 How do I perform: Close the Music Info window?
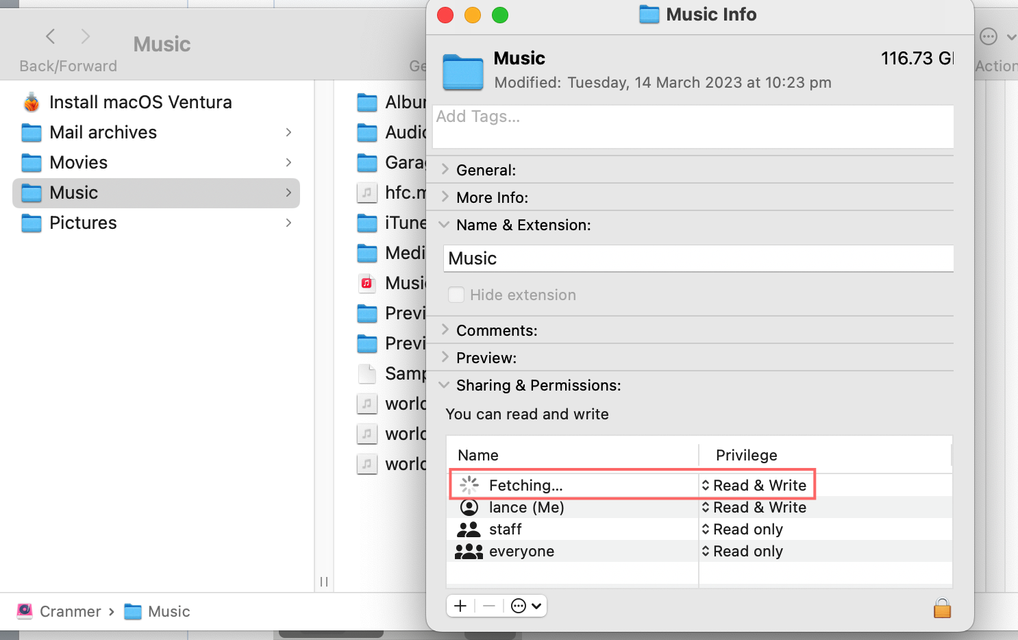click(x=445, y=14)
